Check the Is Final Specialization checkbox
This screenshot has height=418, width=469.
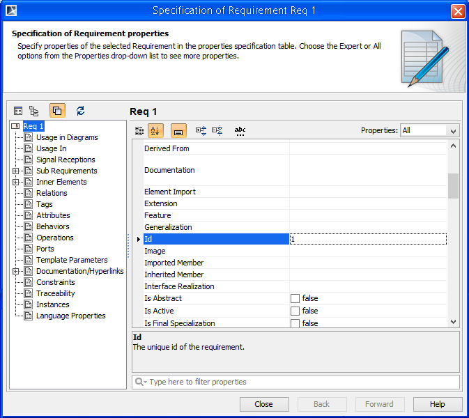pyautogui.click(x=295, y=323)
